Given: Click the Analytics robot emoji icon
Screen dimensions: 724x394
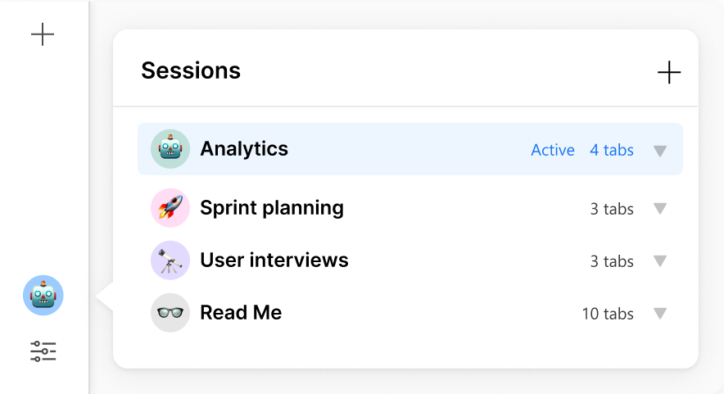Looking at the screenshot, I should click(x=170, y=149).
